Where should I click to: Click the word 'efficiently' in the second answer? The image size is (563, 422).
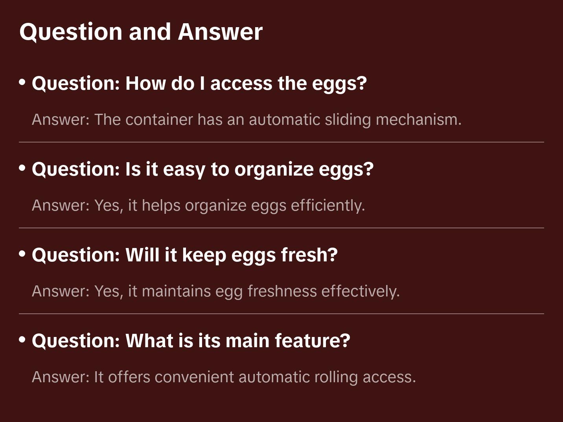tap(327, 205)
